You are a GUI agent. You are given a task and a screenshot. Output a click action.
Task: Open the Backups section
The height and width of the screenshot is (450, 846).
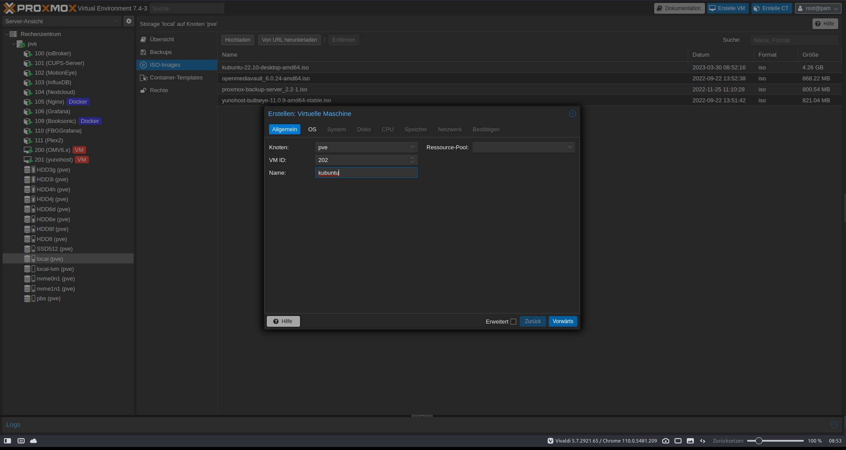177,52
